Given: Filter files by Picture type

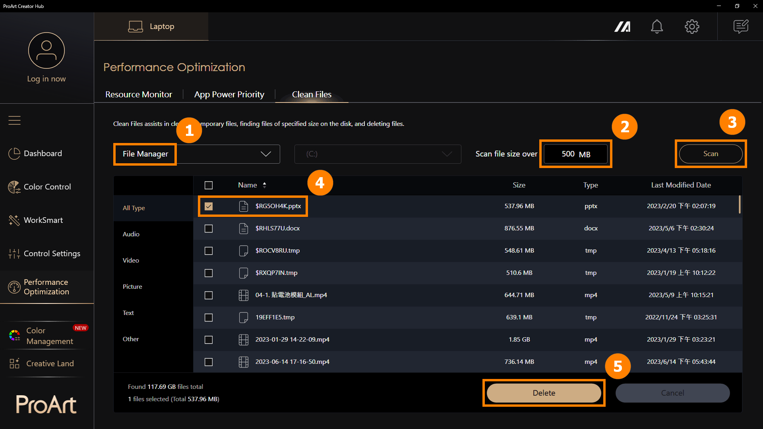Looking at the screenshot, I should (153, 287).
